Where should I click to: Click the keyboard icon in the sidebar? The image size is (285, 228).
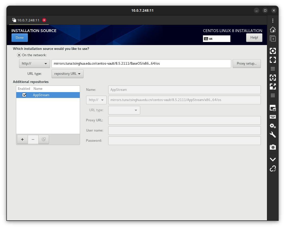273,117
